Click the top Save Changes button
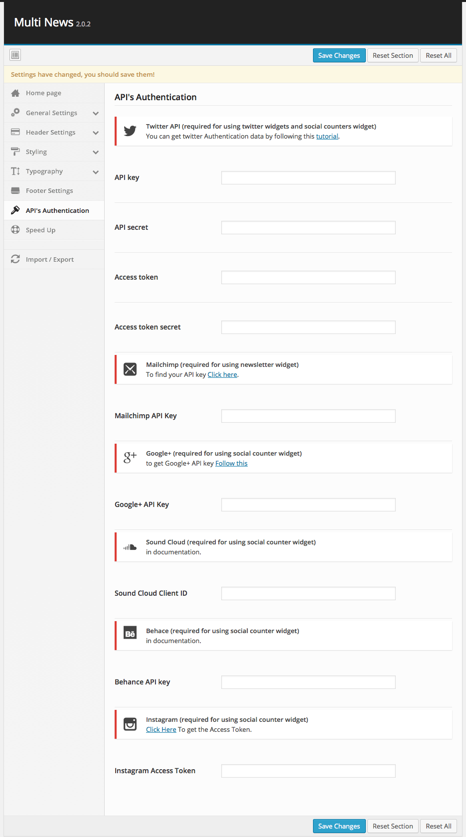 (339, 55)
